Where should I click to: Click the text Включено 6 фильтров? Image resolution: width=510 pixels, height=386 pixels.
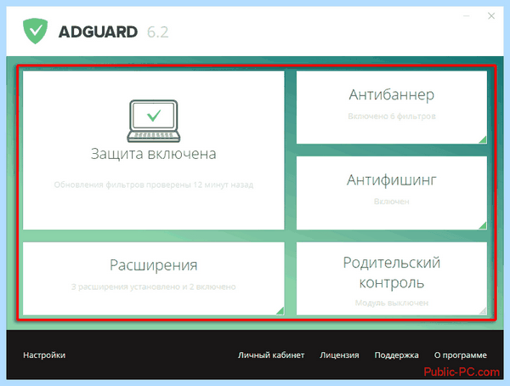point(392,116)
